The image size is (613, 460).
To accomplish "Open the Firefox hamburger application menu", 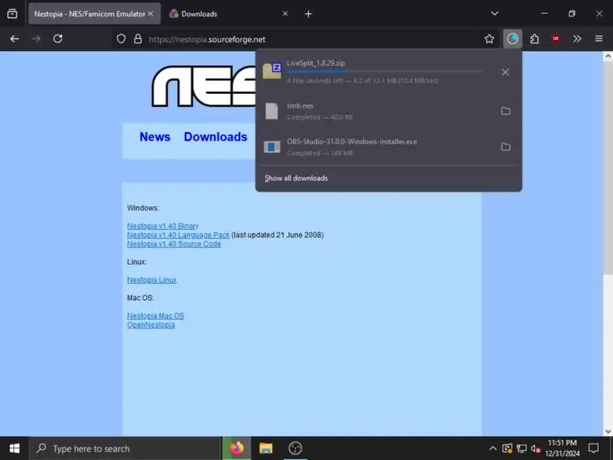I will coord(599,39).
